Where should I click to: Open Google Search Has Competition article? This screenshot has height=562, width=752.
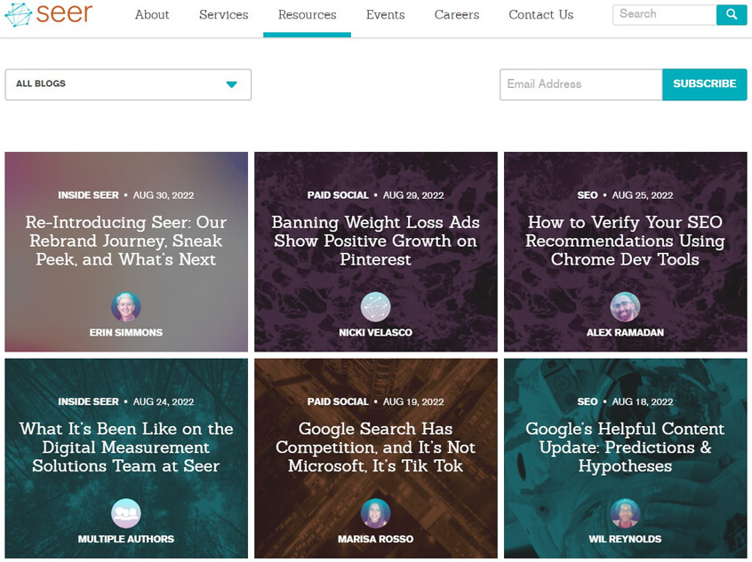[x=375, y=447]
